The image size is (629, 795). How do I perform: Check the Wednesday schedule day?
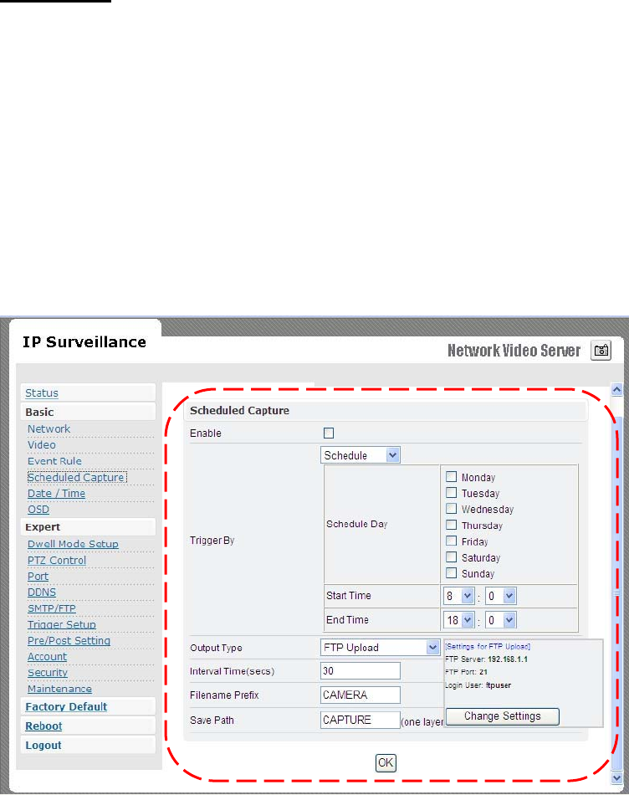(x=451, y=509)
